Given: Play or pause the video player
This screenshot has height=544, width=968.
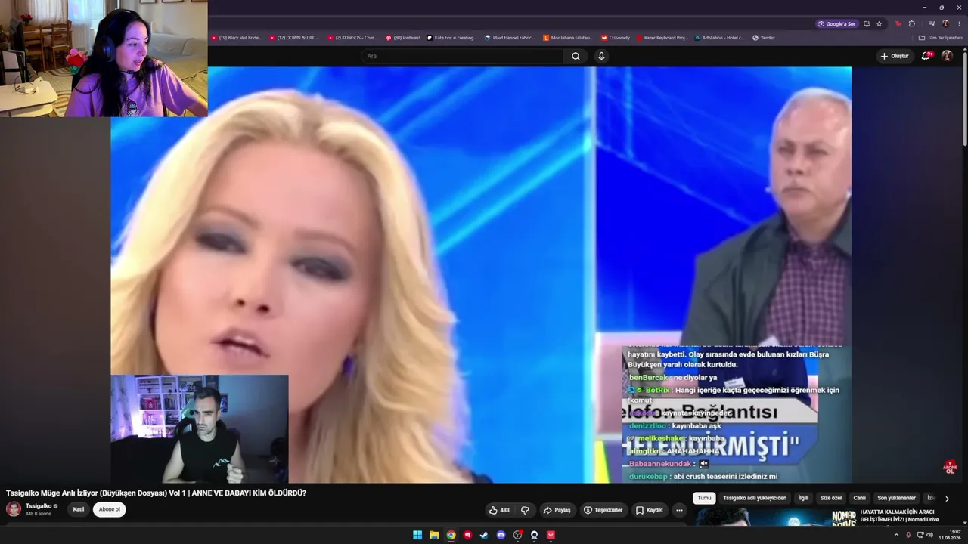Looking at the screenshot, I should point(481,274).
